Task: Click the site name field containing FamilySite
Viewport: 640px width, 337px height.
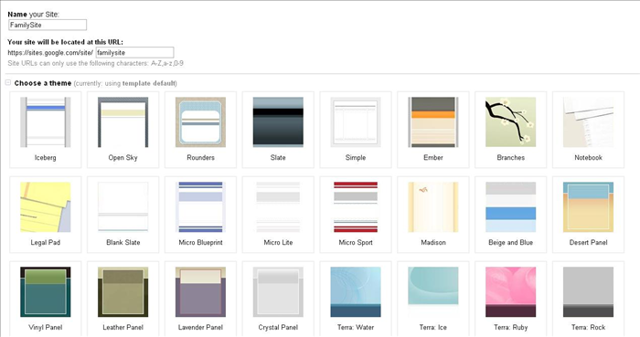Action: 48,25
